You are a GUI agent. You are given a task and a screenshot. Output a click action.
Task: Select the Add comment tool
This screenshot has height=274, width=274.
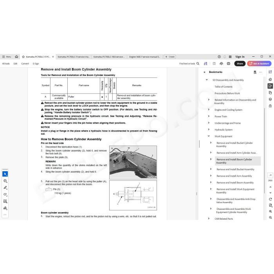click(x=5, y=181)
